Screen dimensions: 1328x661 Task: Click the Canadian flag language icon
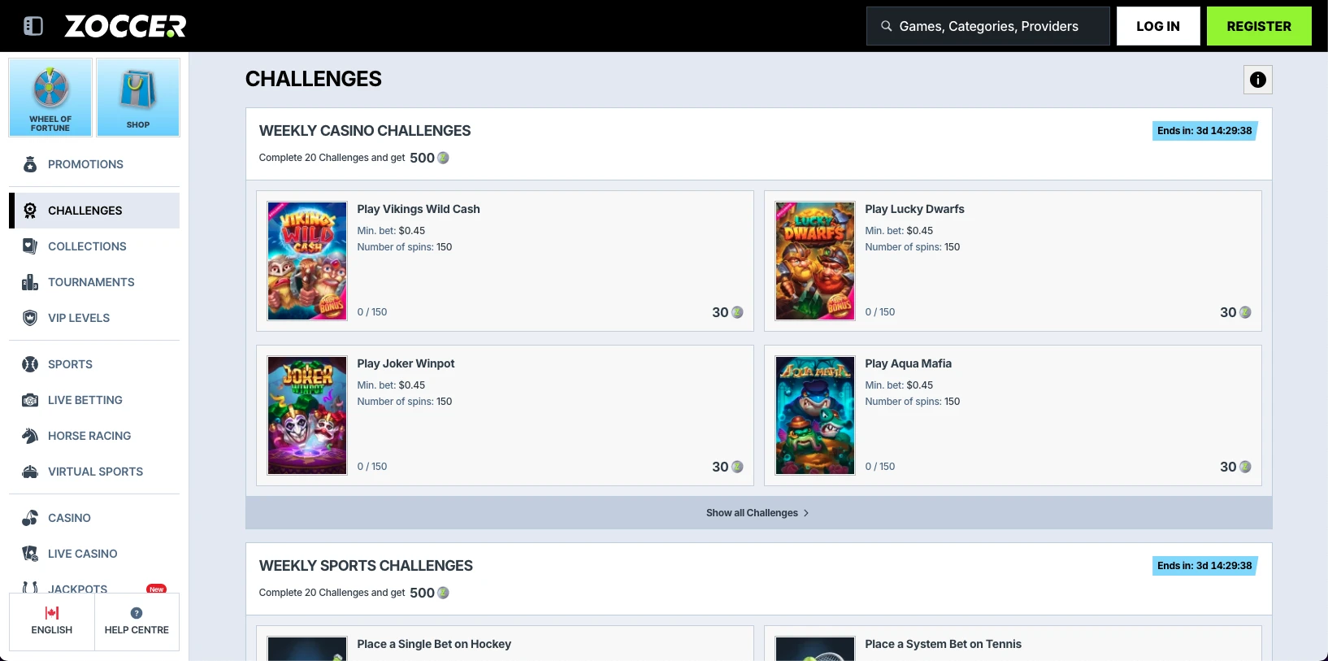point(52,613)
